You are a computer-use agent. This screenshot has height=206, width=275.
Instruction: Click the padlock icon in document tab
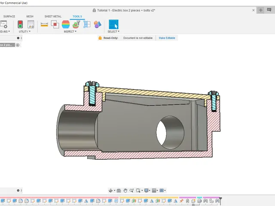[94, 10]
